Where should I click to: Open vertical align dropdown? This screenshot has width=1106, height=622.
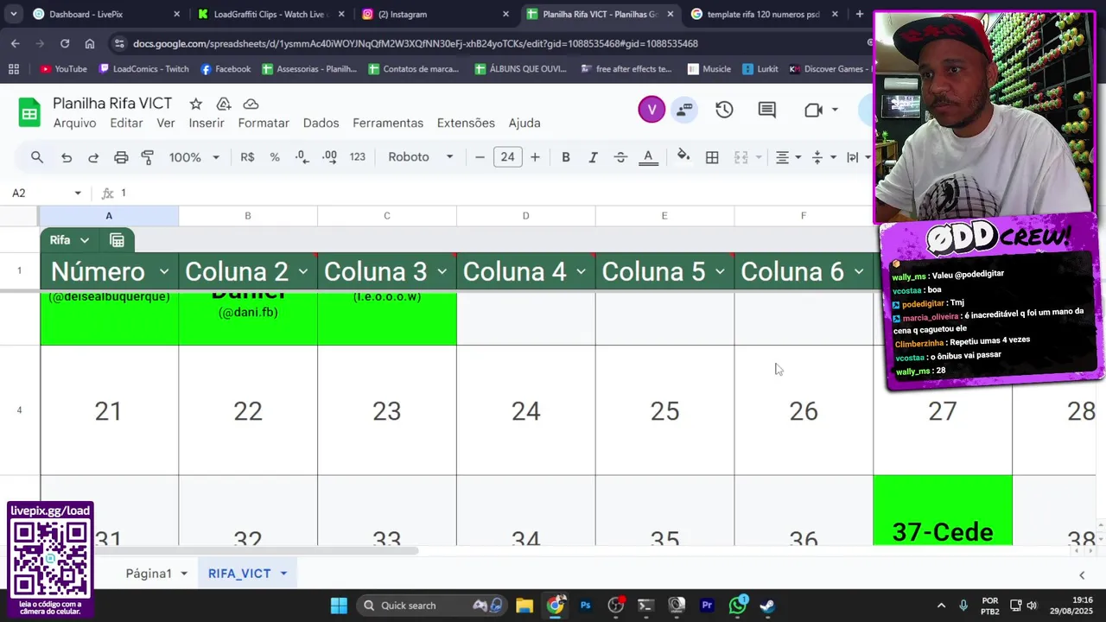[823, 157]
